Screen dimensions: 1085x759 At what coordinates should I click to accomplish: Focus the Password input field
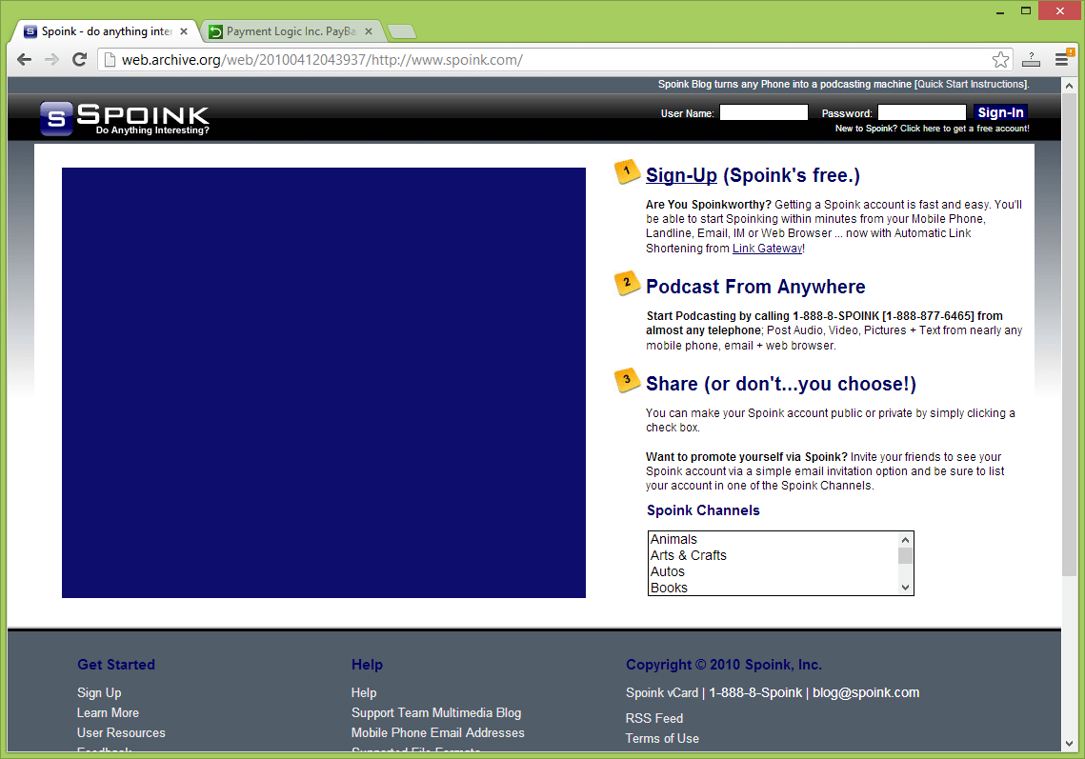[x=922, y=112]
